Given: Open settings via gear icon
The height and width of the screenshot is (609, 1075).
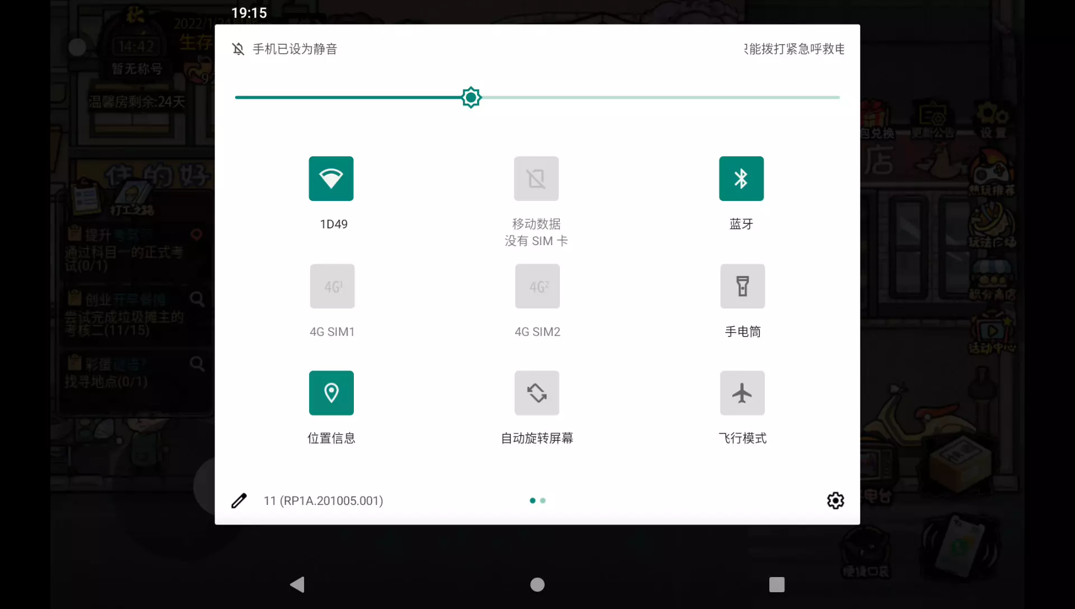Looking at the screenshot, I should 835,500.
